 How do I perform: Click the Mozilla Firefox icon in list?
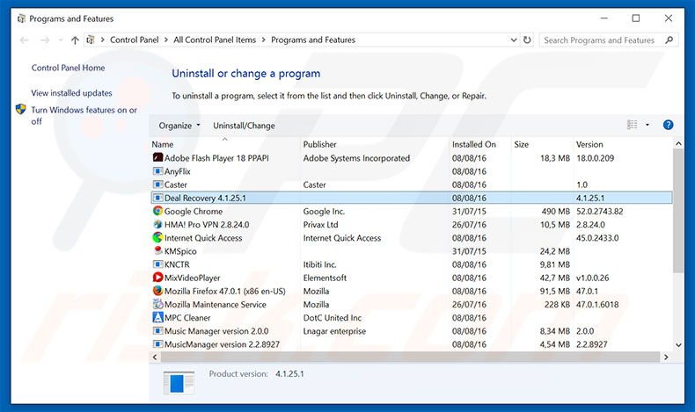tap(157, 291)
